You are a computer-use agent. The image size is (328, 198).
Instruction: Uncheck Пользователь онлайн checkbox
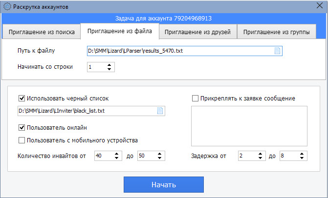pos(22,127)
